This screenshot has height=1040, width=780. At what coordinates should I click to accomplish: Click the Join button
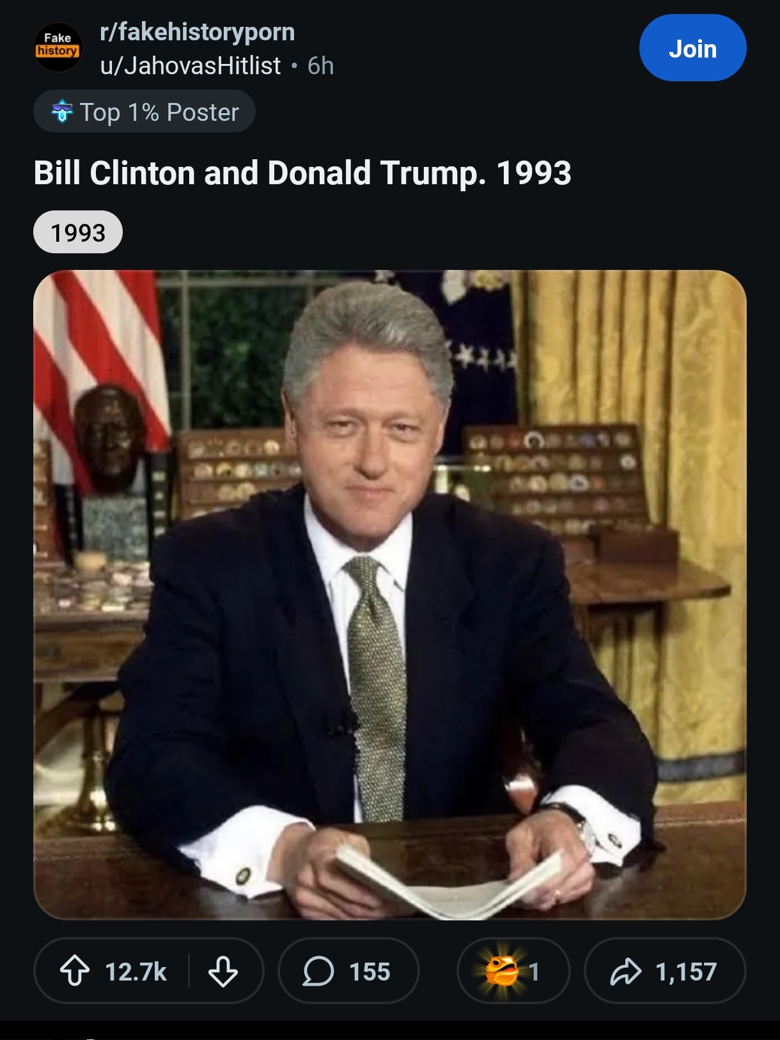[692, 48]
